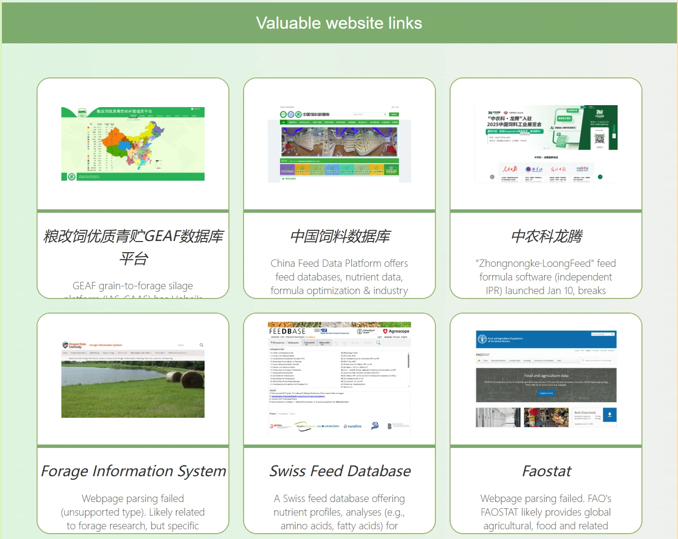Open the orange home icon in FAOSTAT's navigation
The width and height of the screenshot is (678, 539).
tap(479, 360)
